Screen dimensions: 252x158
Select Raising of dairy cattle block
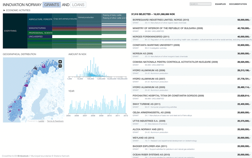[114, 15]
